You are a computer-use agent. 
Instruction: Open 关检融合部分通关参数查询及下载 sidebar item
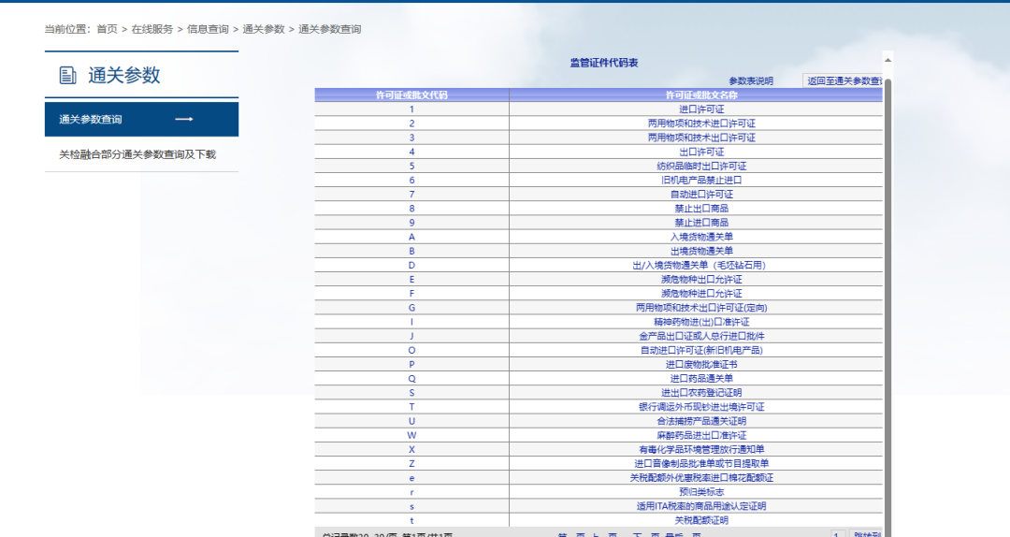click(x=137, y=154)
